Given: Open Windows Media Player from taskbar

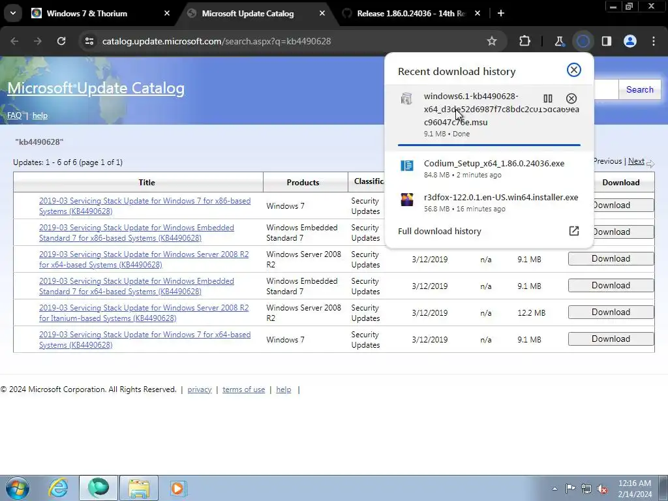Looking at the screenshot, I should (x=177, y=488).
